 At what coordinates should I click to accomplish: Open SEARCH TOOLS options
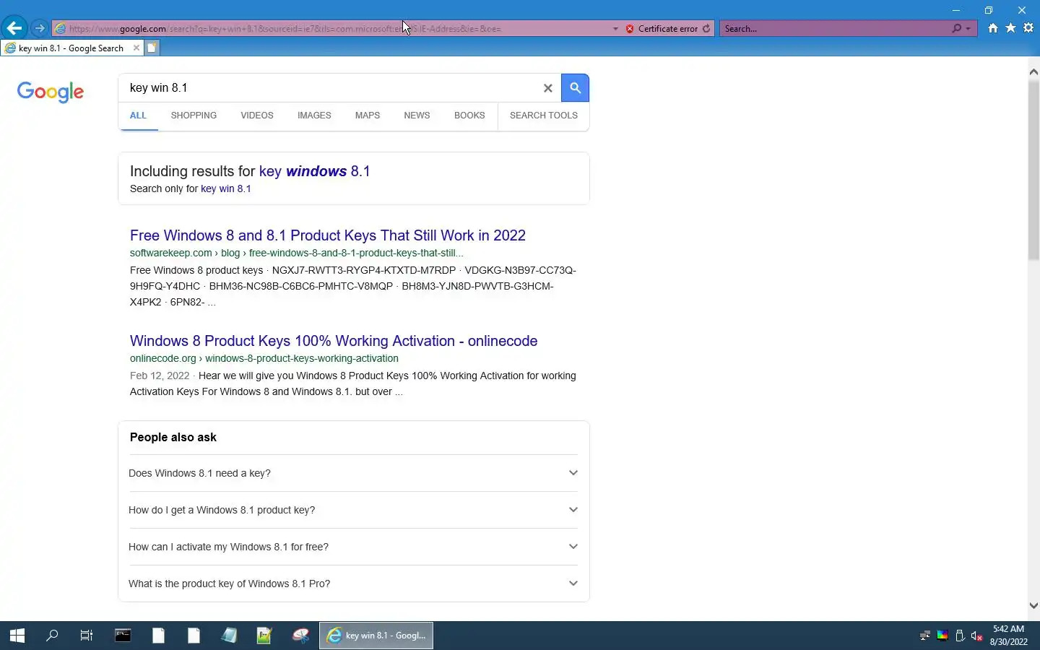[x=544, y=116]
